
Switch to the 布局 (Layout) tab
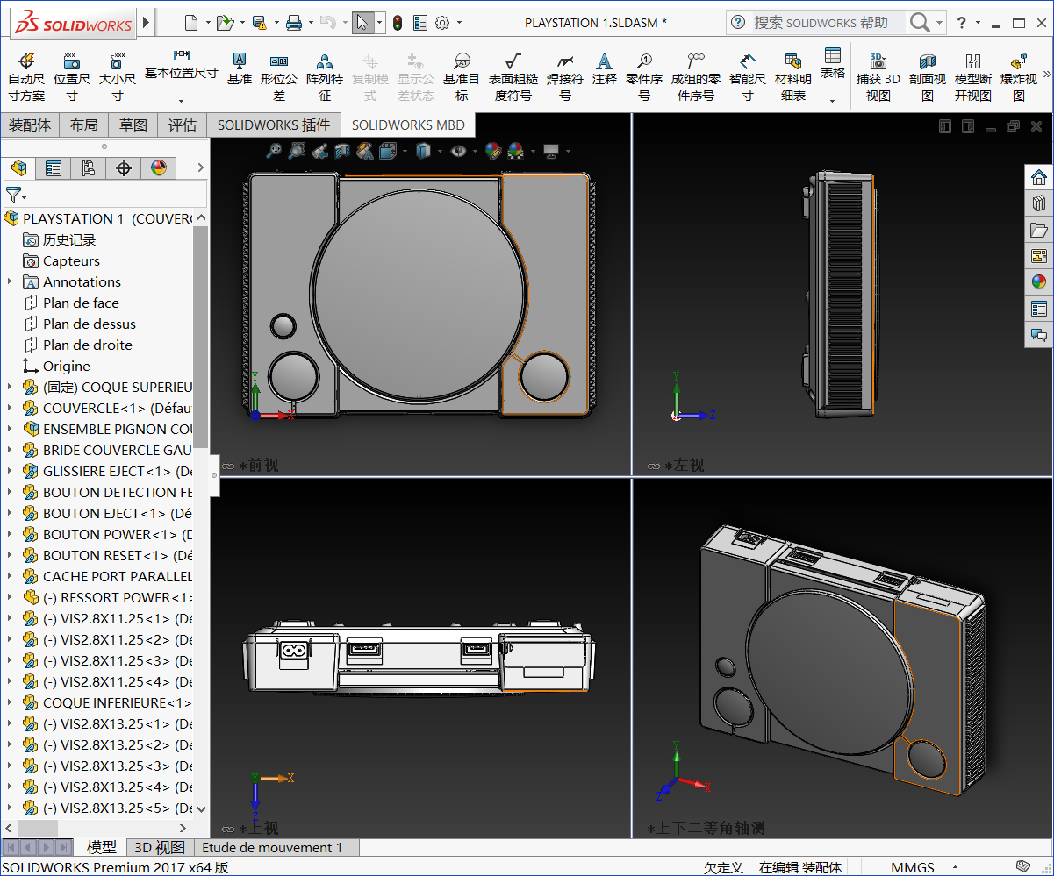tap(84, 125)
